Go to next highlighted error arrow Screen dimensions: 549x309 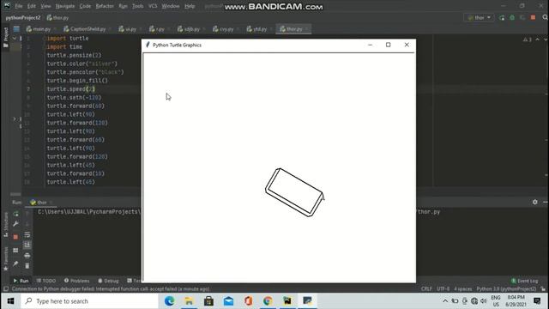point(546,39)
